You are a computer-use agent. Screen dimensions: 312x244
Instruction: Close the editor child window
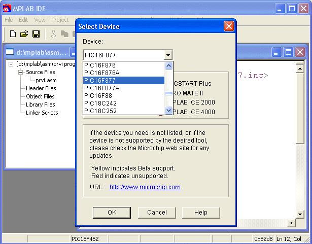(x=300, y=52)
